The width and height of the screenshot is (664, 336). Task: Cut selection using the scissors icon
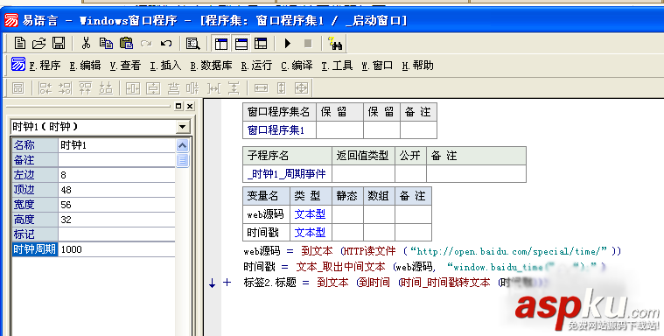[86, 43]
